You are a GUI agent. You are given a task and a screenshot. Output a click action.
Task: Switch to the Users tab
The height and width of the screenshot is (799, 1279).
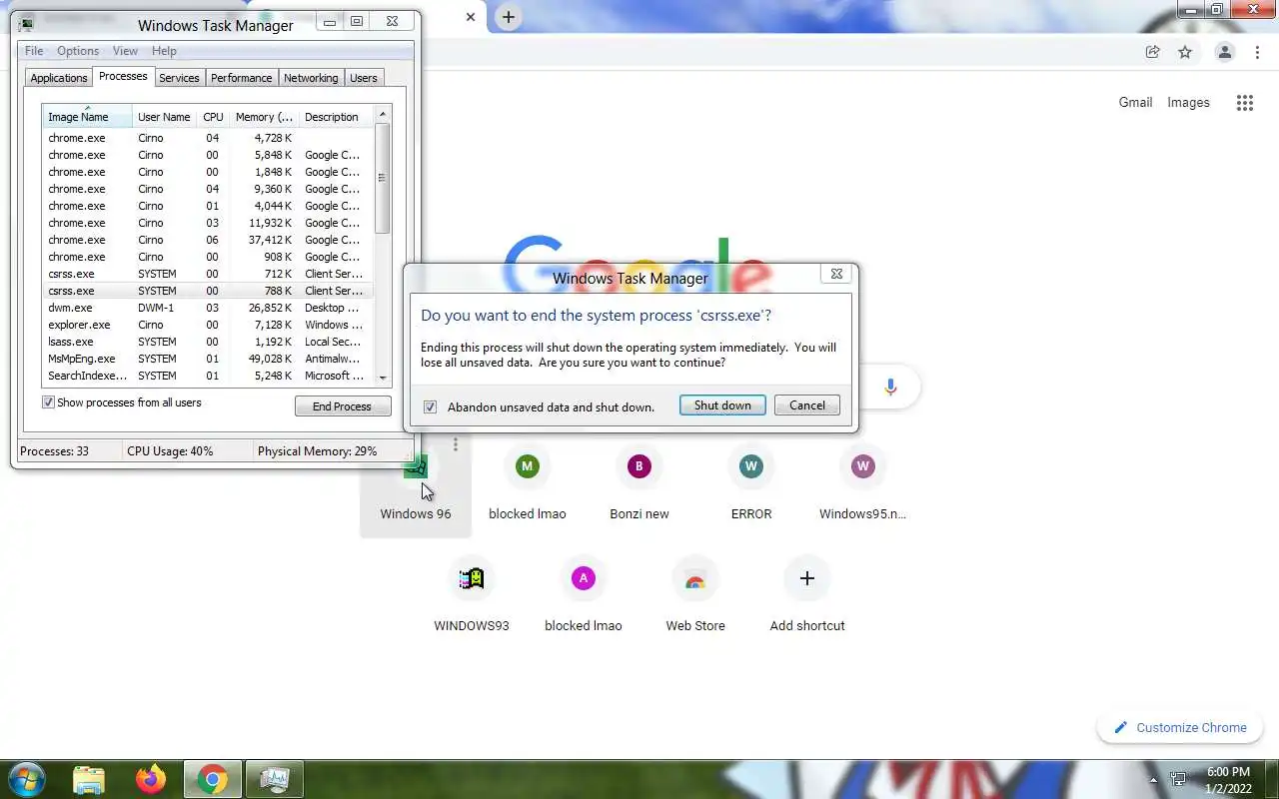click(364, 78)
